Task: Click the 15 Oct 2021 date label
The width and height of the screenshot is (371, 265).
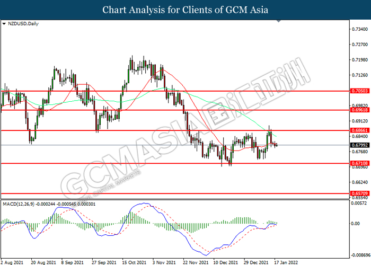Action: point(134,262)
